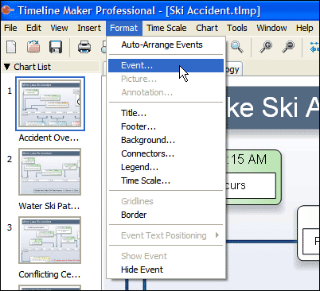Choose Auto-Arrange Events from Format menu

click(x=166, y=45)
